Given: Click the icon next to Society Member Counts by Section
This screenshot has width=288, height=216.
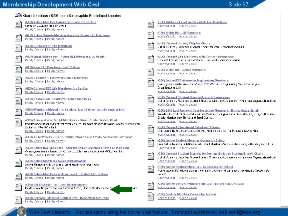Looking at the screenshot, I should click(x=151, y=196).
